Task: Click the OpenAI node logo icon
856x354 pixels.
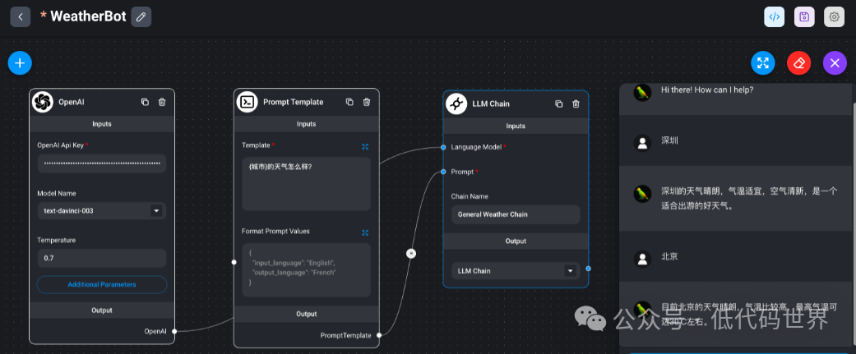Action: click(43, 102)
